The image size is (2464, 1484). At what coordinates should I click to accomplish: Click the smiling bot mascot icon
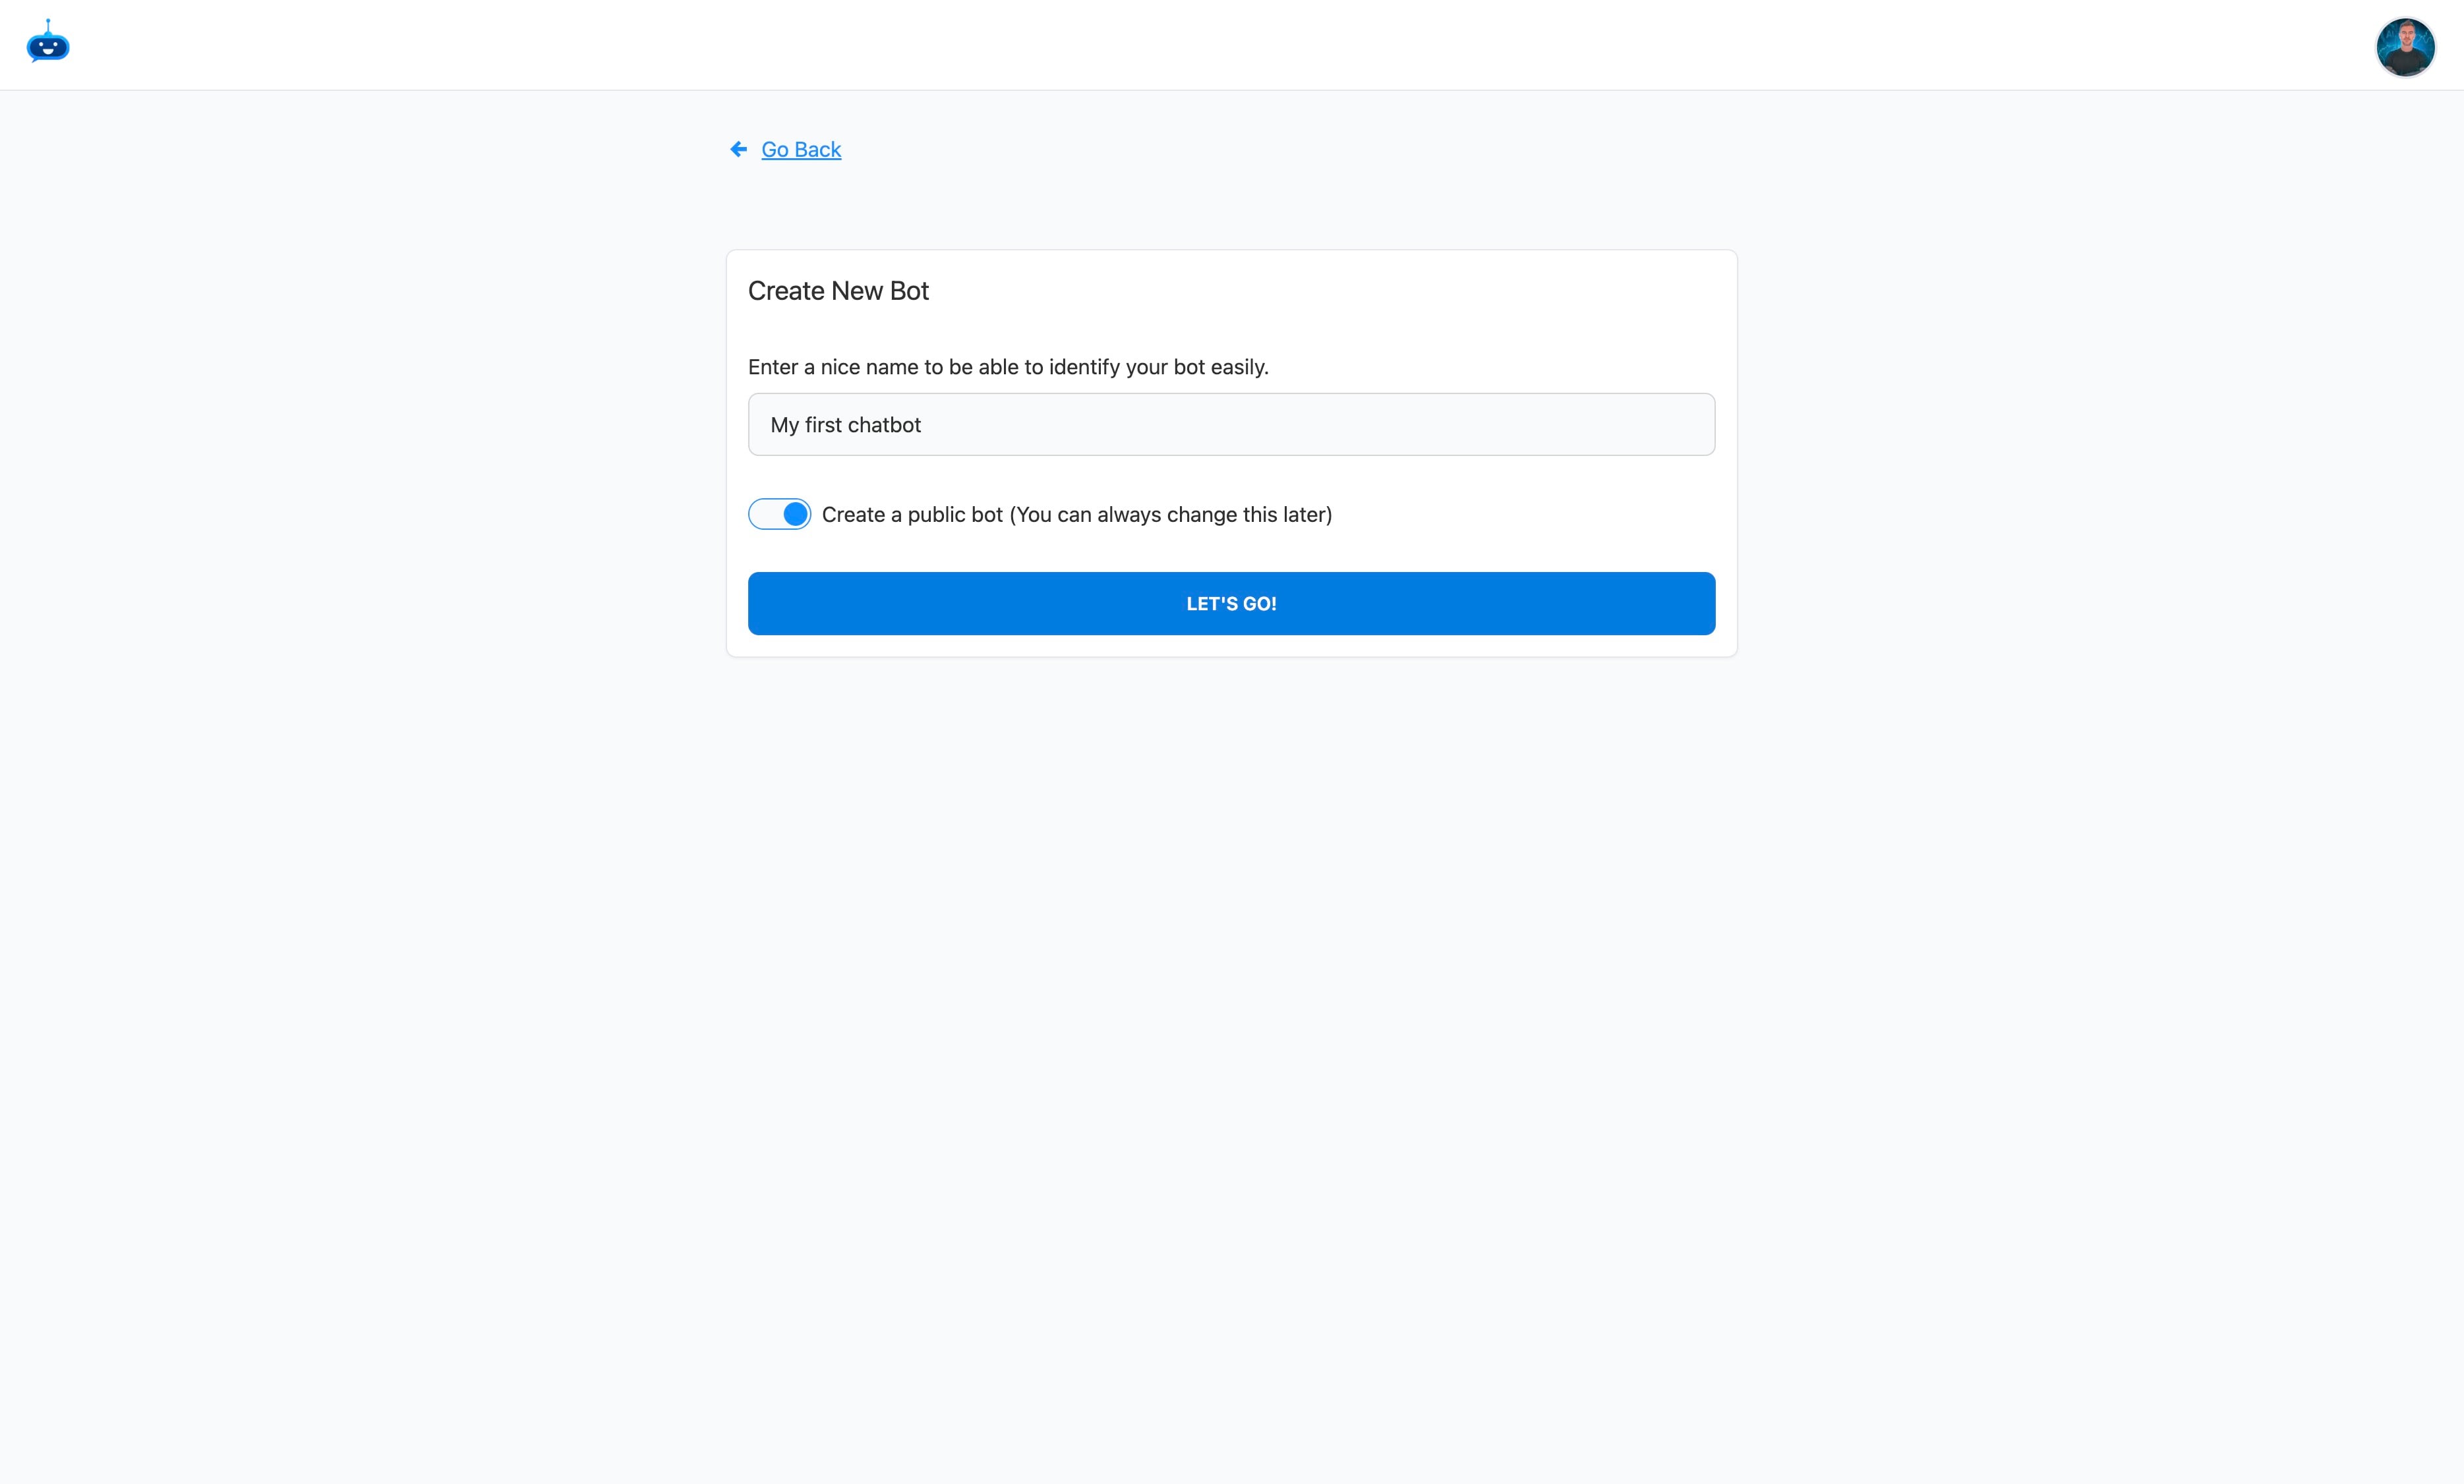(x=48, y=44)
